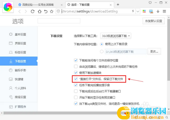The height and width of the screenshot is (120, 170).
Task: Switch to the 百度经验 tab
Action: 38,5
